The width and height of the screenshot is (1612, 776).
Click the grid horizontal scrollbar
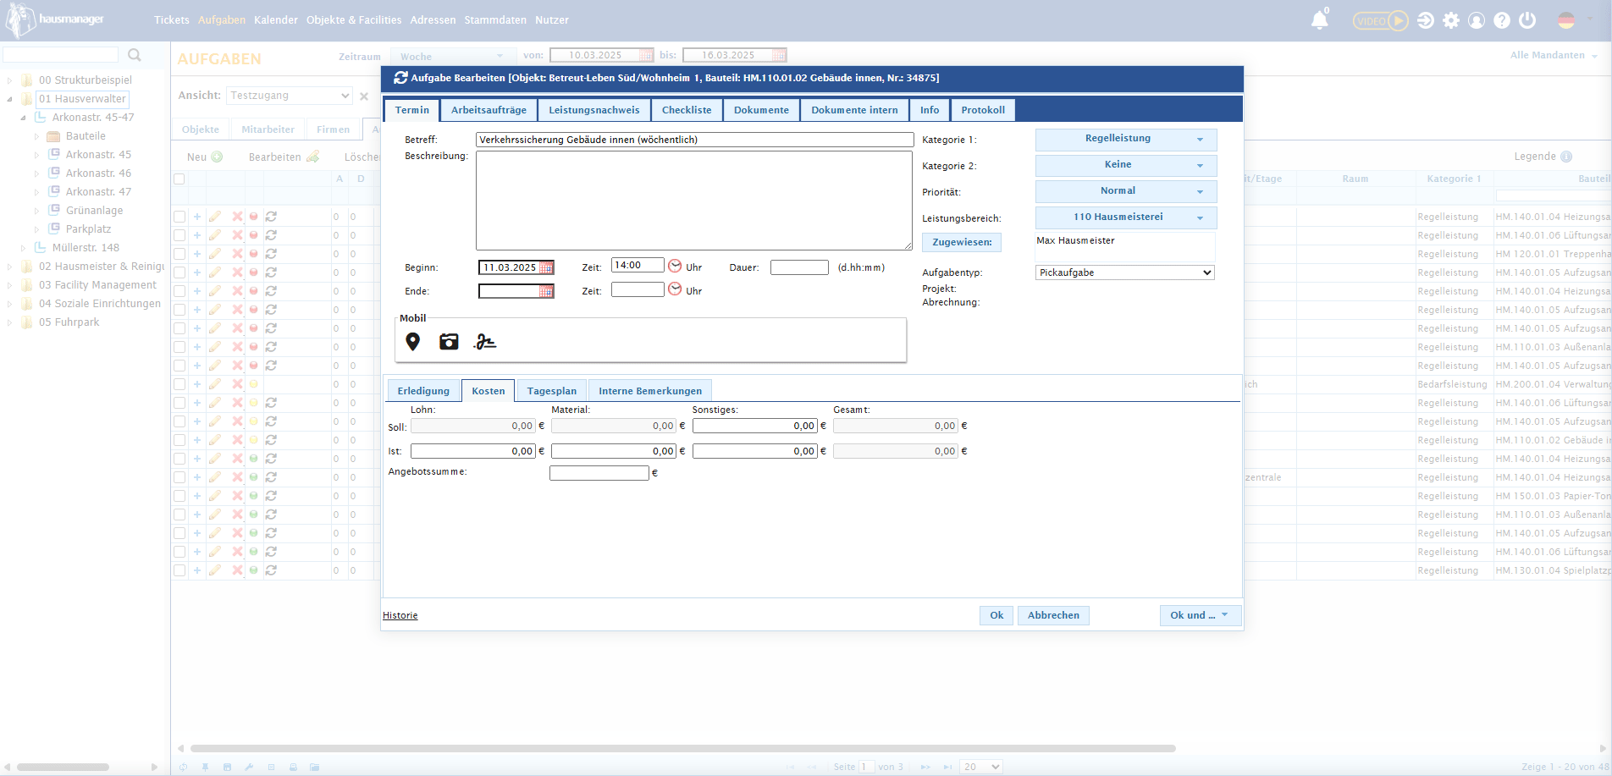682,748
